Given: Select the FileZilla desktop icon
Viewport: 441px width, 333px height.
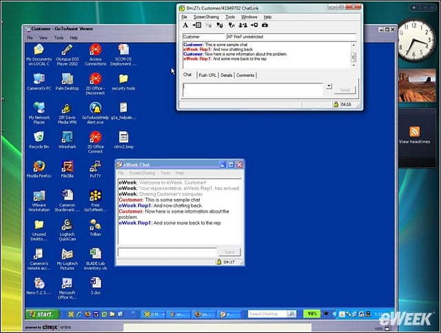Looking at the screenshot, I should 68,169.
